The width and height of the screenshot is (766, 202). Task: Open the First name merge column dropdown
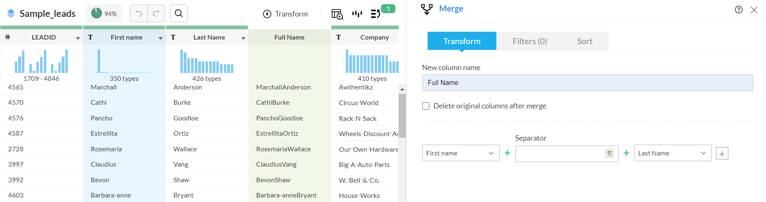pyautogui.click(x=460, y=153)
